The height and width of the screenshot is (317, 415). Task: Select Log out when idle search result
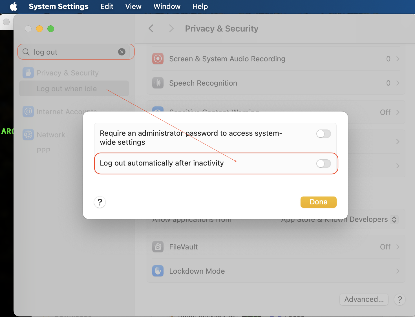(x=67, y=89)
